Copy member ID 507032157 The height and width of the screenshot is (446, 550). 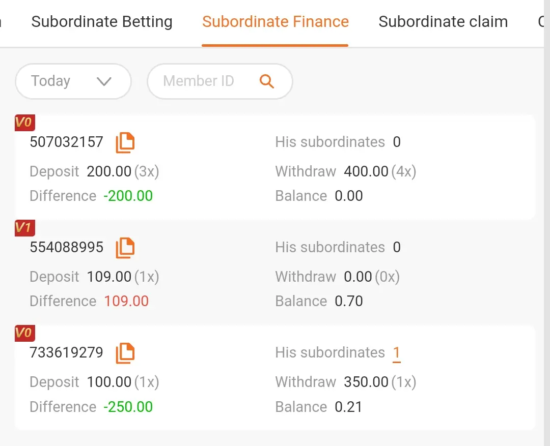tap(125, 142)
